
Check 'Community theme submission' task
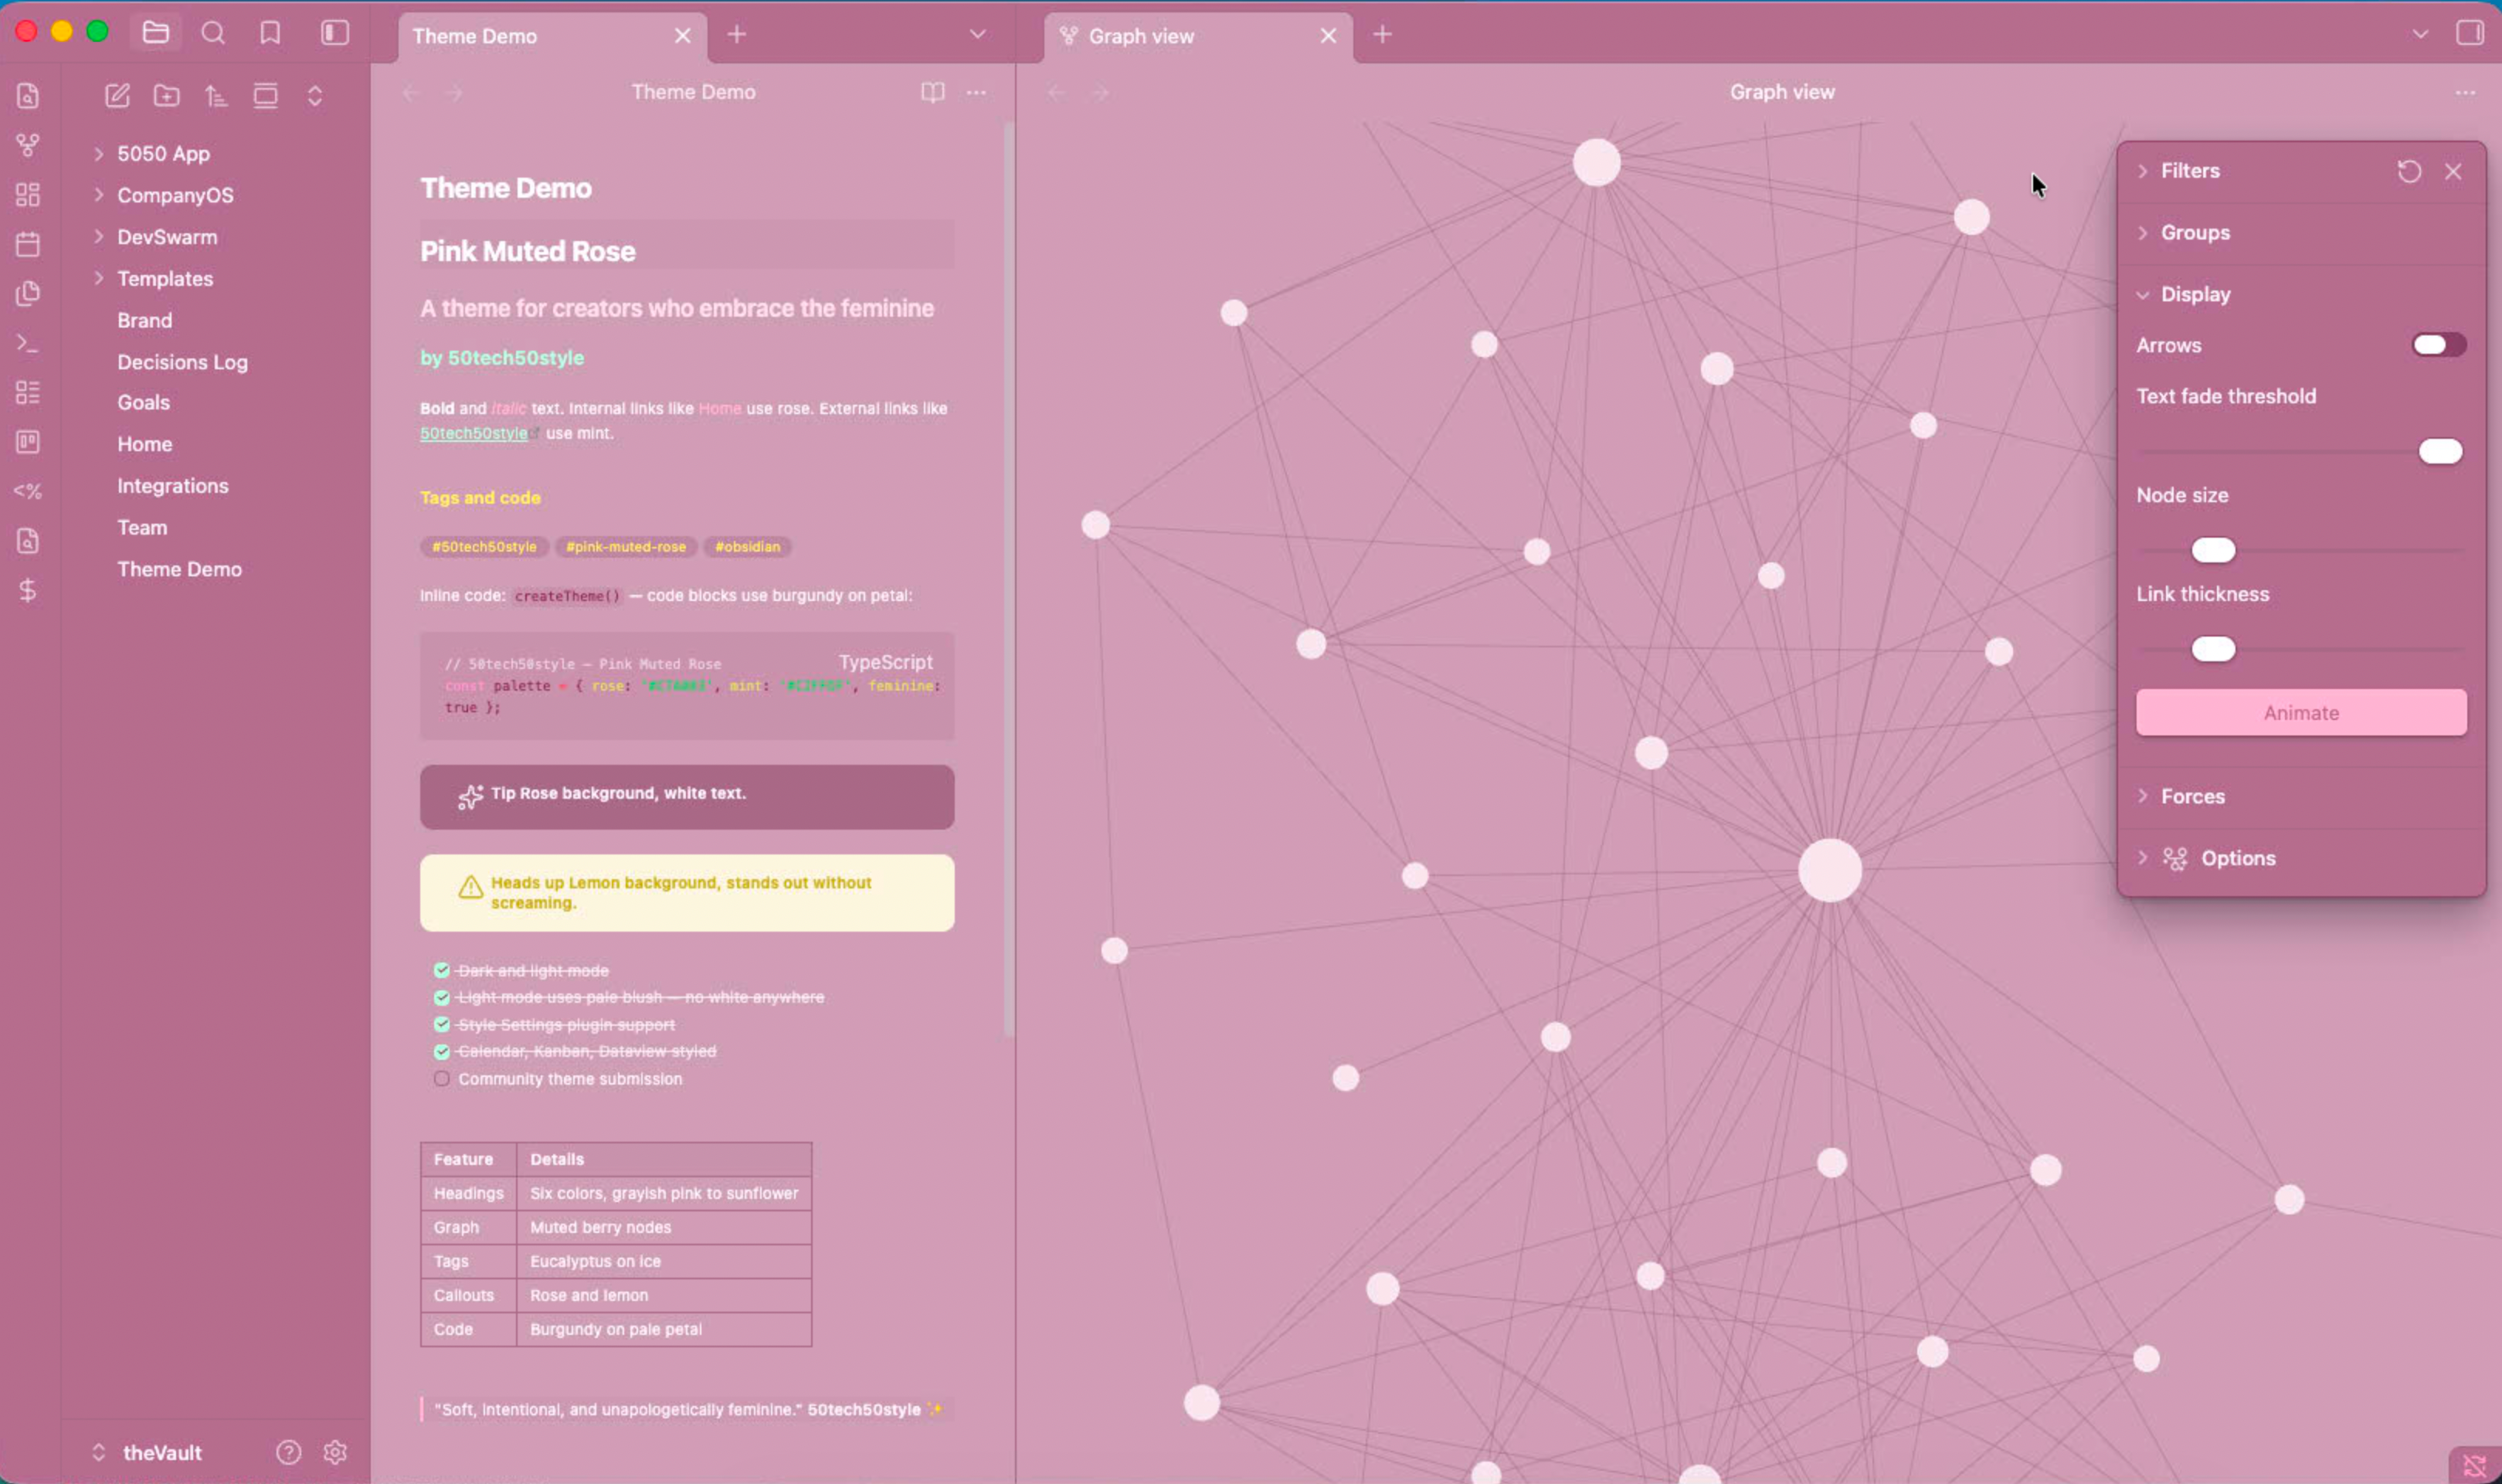coord(441,1078)
